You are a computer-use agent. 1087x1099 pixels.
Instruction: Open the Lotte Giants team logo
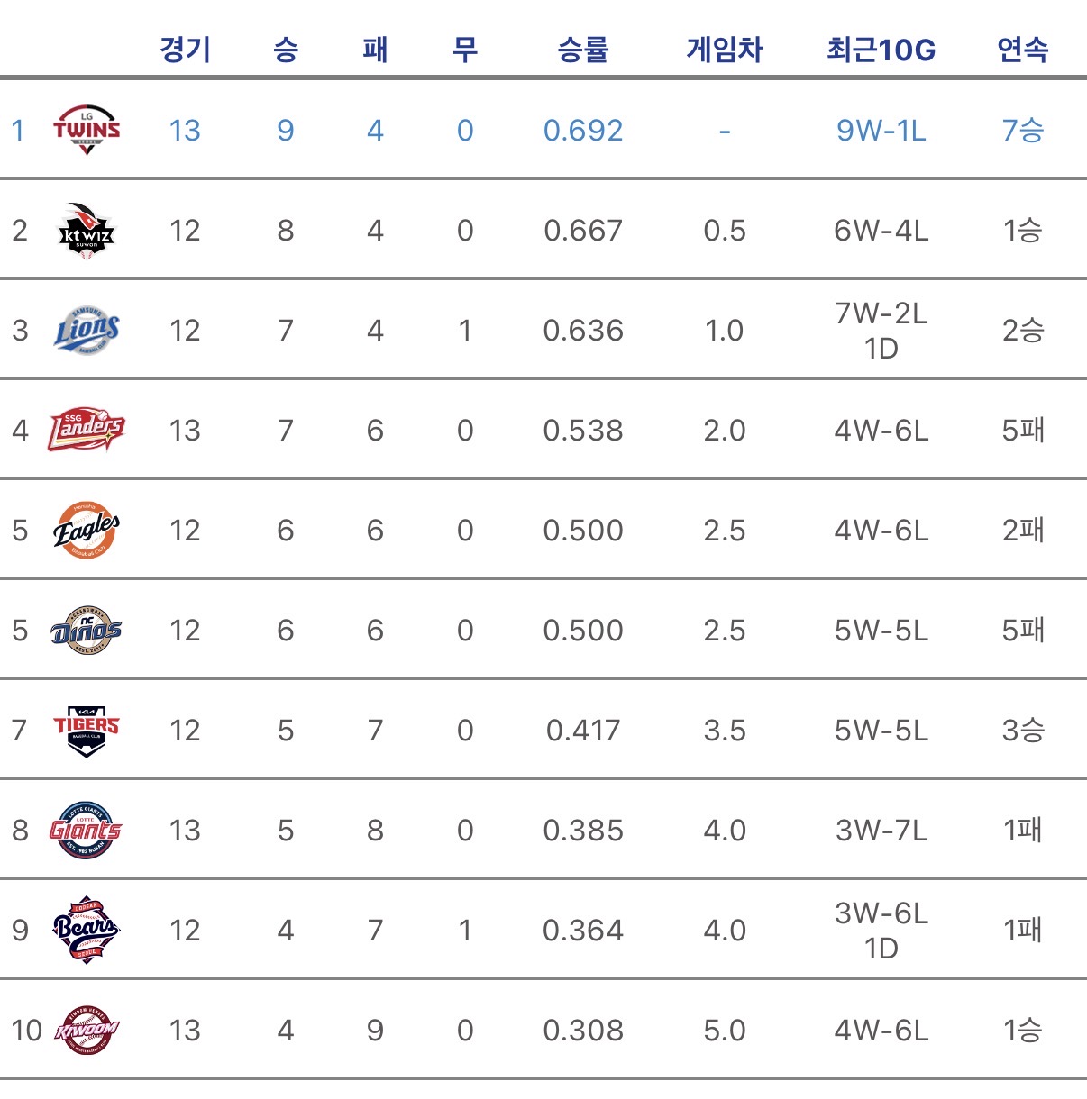87,830
